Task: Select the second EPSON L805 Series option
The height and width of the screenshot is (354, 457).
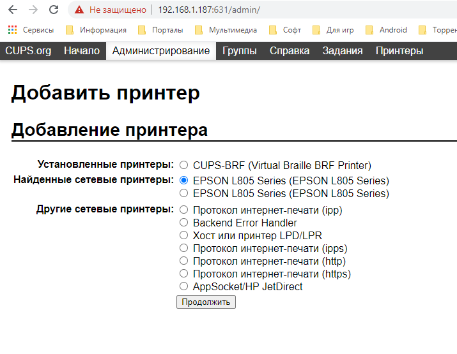Action: tap(184, 193)
